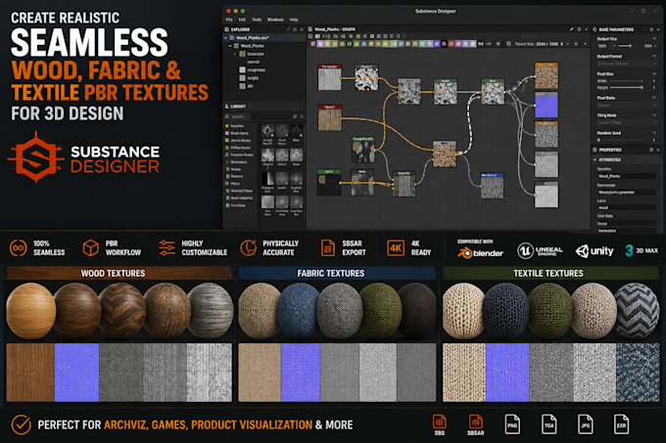Select the normal output in Explorer
Image resolution: width=666 pixels, height=443 pixels.
pyautogui.click(x=253, y=62)
